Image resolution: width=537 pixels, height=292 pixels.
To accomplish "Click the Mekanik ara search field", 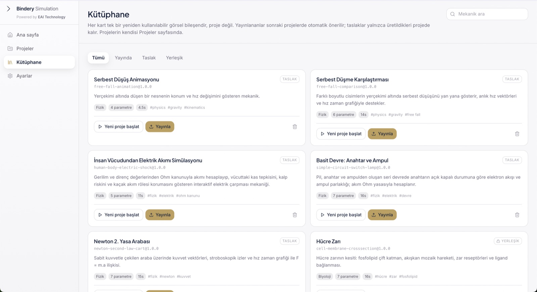I will (487, 14).
